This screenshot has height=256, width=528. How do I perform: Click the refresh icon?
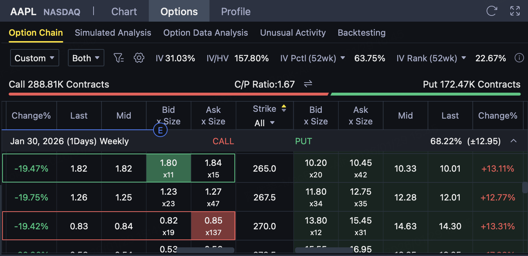coord(492,11)
